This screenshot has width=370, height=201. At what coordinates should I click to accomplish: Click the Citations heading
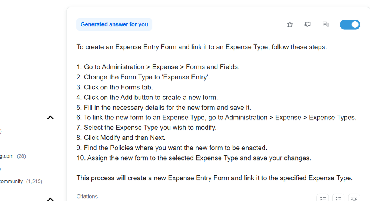(87, 197)
